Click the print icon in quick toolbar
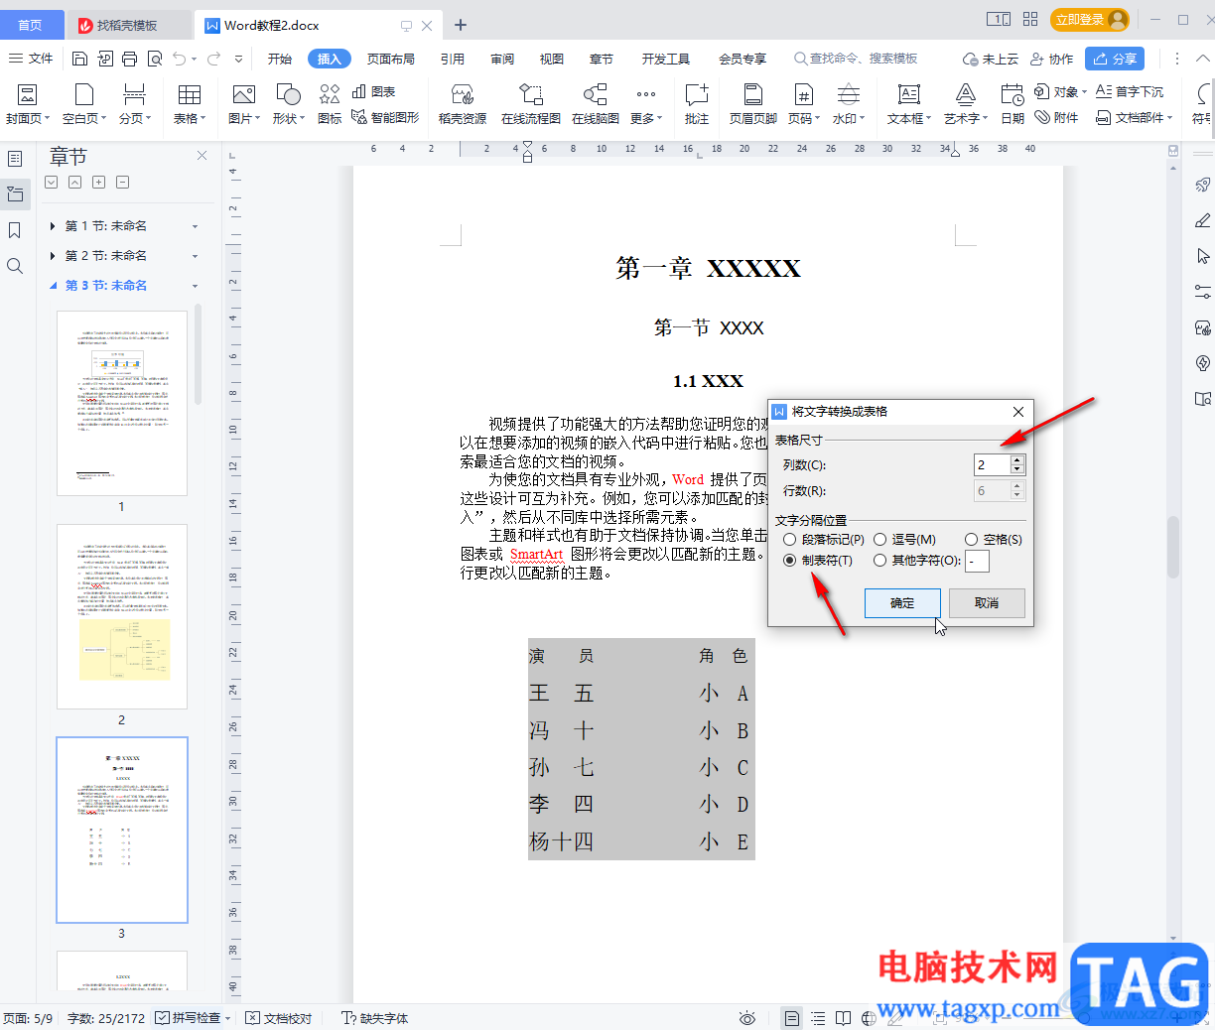The height and width of the screenshot is (1030, 1215). pyautogui.click(x=130, y=59)
